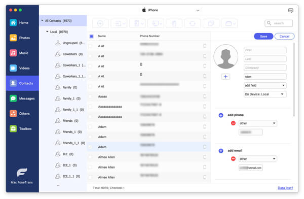Viewport: 304px width, 199px height.
Task: Check the box for first Aimee Allen row
Action: pyautogui.click(x=90, y=157)
